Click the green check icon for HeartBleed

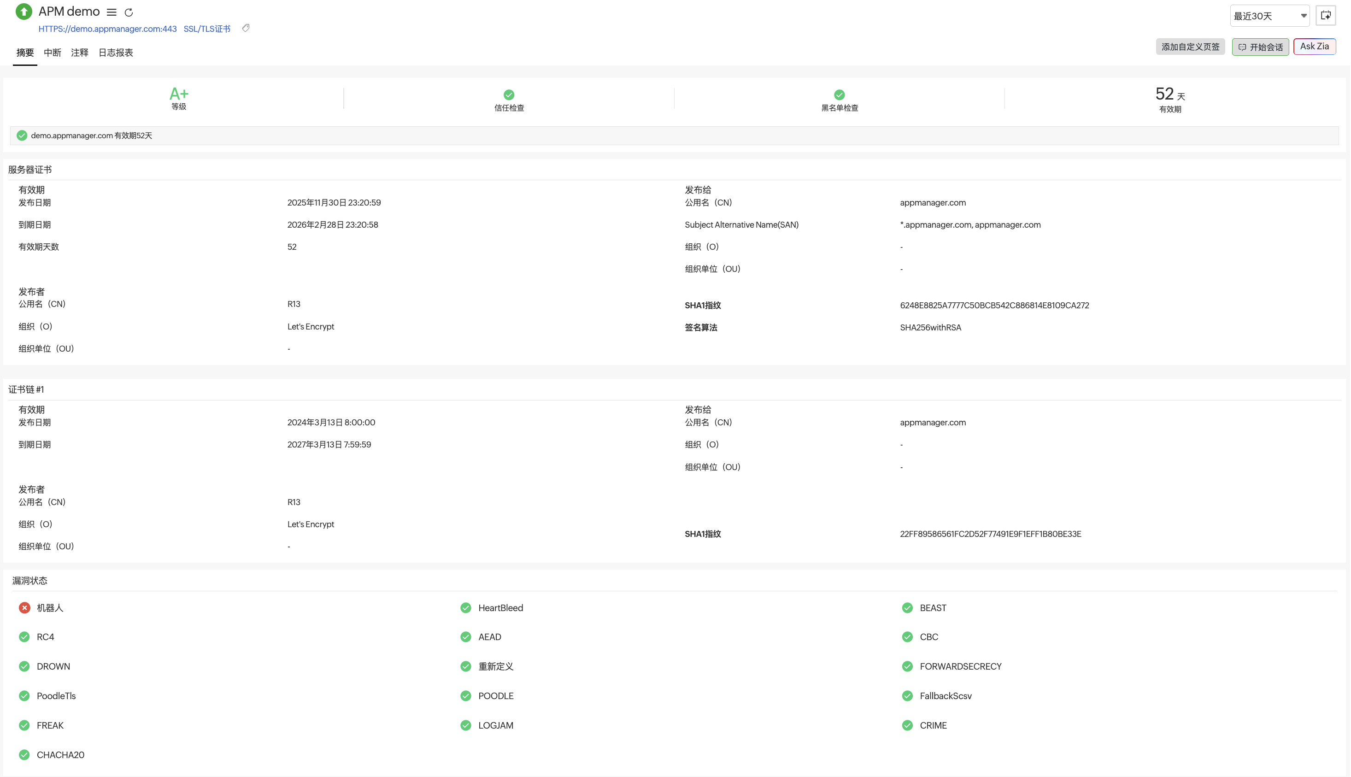click(466, 608)
